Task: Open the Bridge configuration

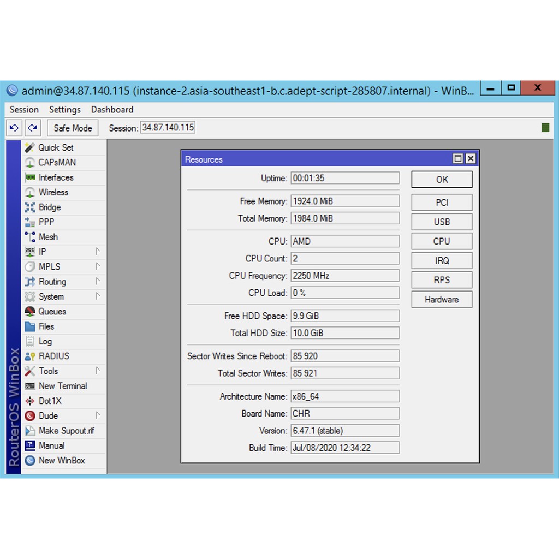Action: tap(51, 207)
